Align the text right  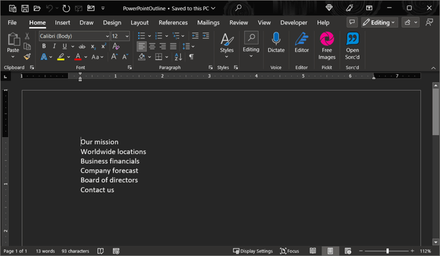coord(162,46)
